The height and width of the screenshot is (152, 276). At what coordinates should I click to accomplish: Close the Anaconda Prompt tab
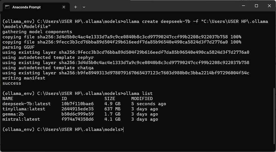[64, 7]
